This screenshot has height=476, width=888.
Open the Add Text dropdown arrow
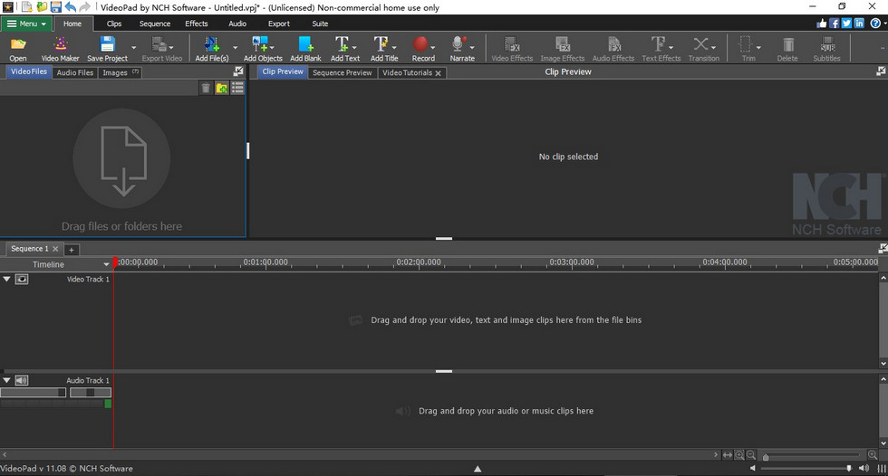(354, 47)
